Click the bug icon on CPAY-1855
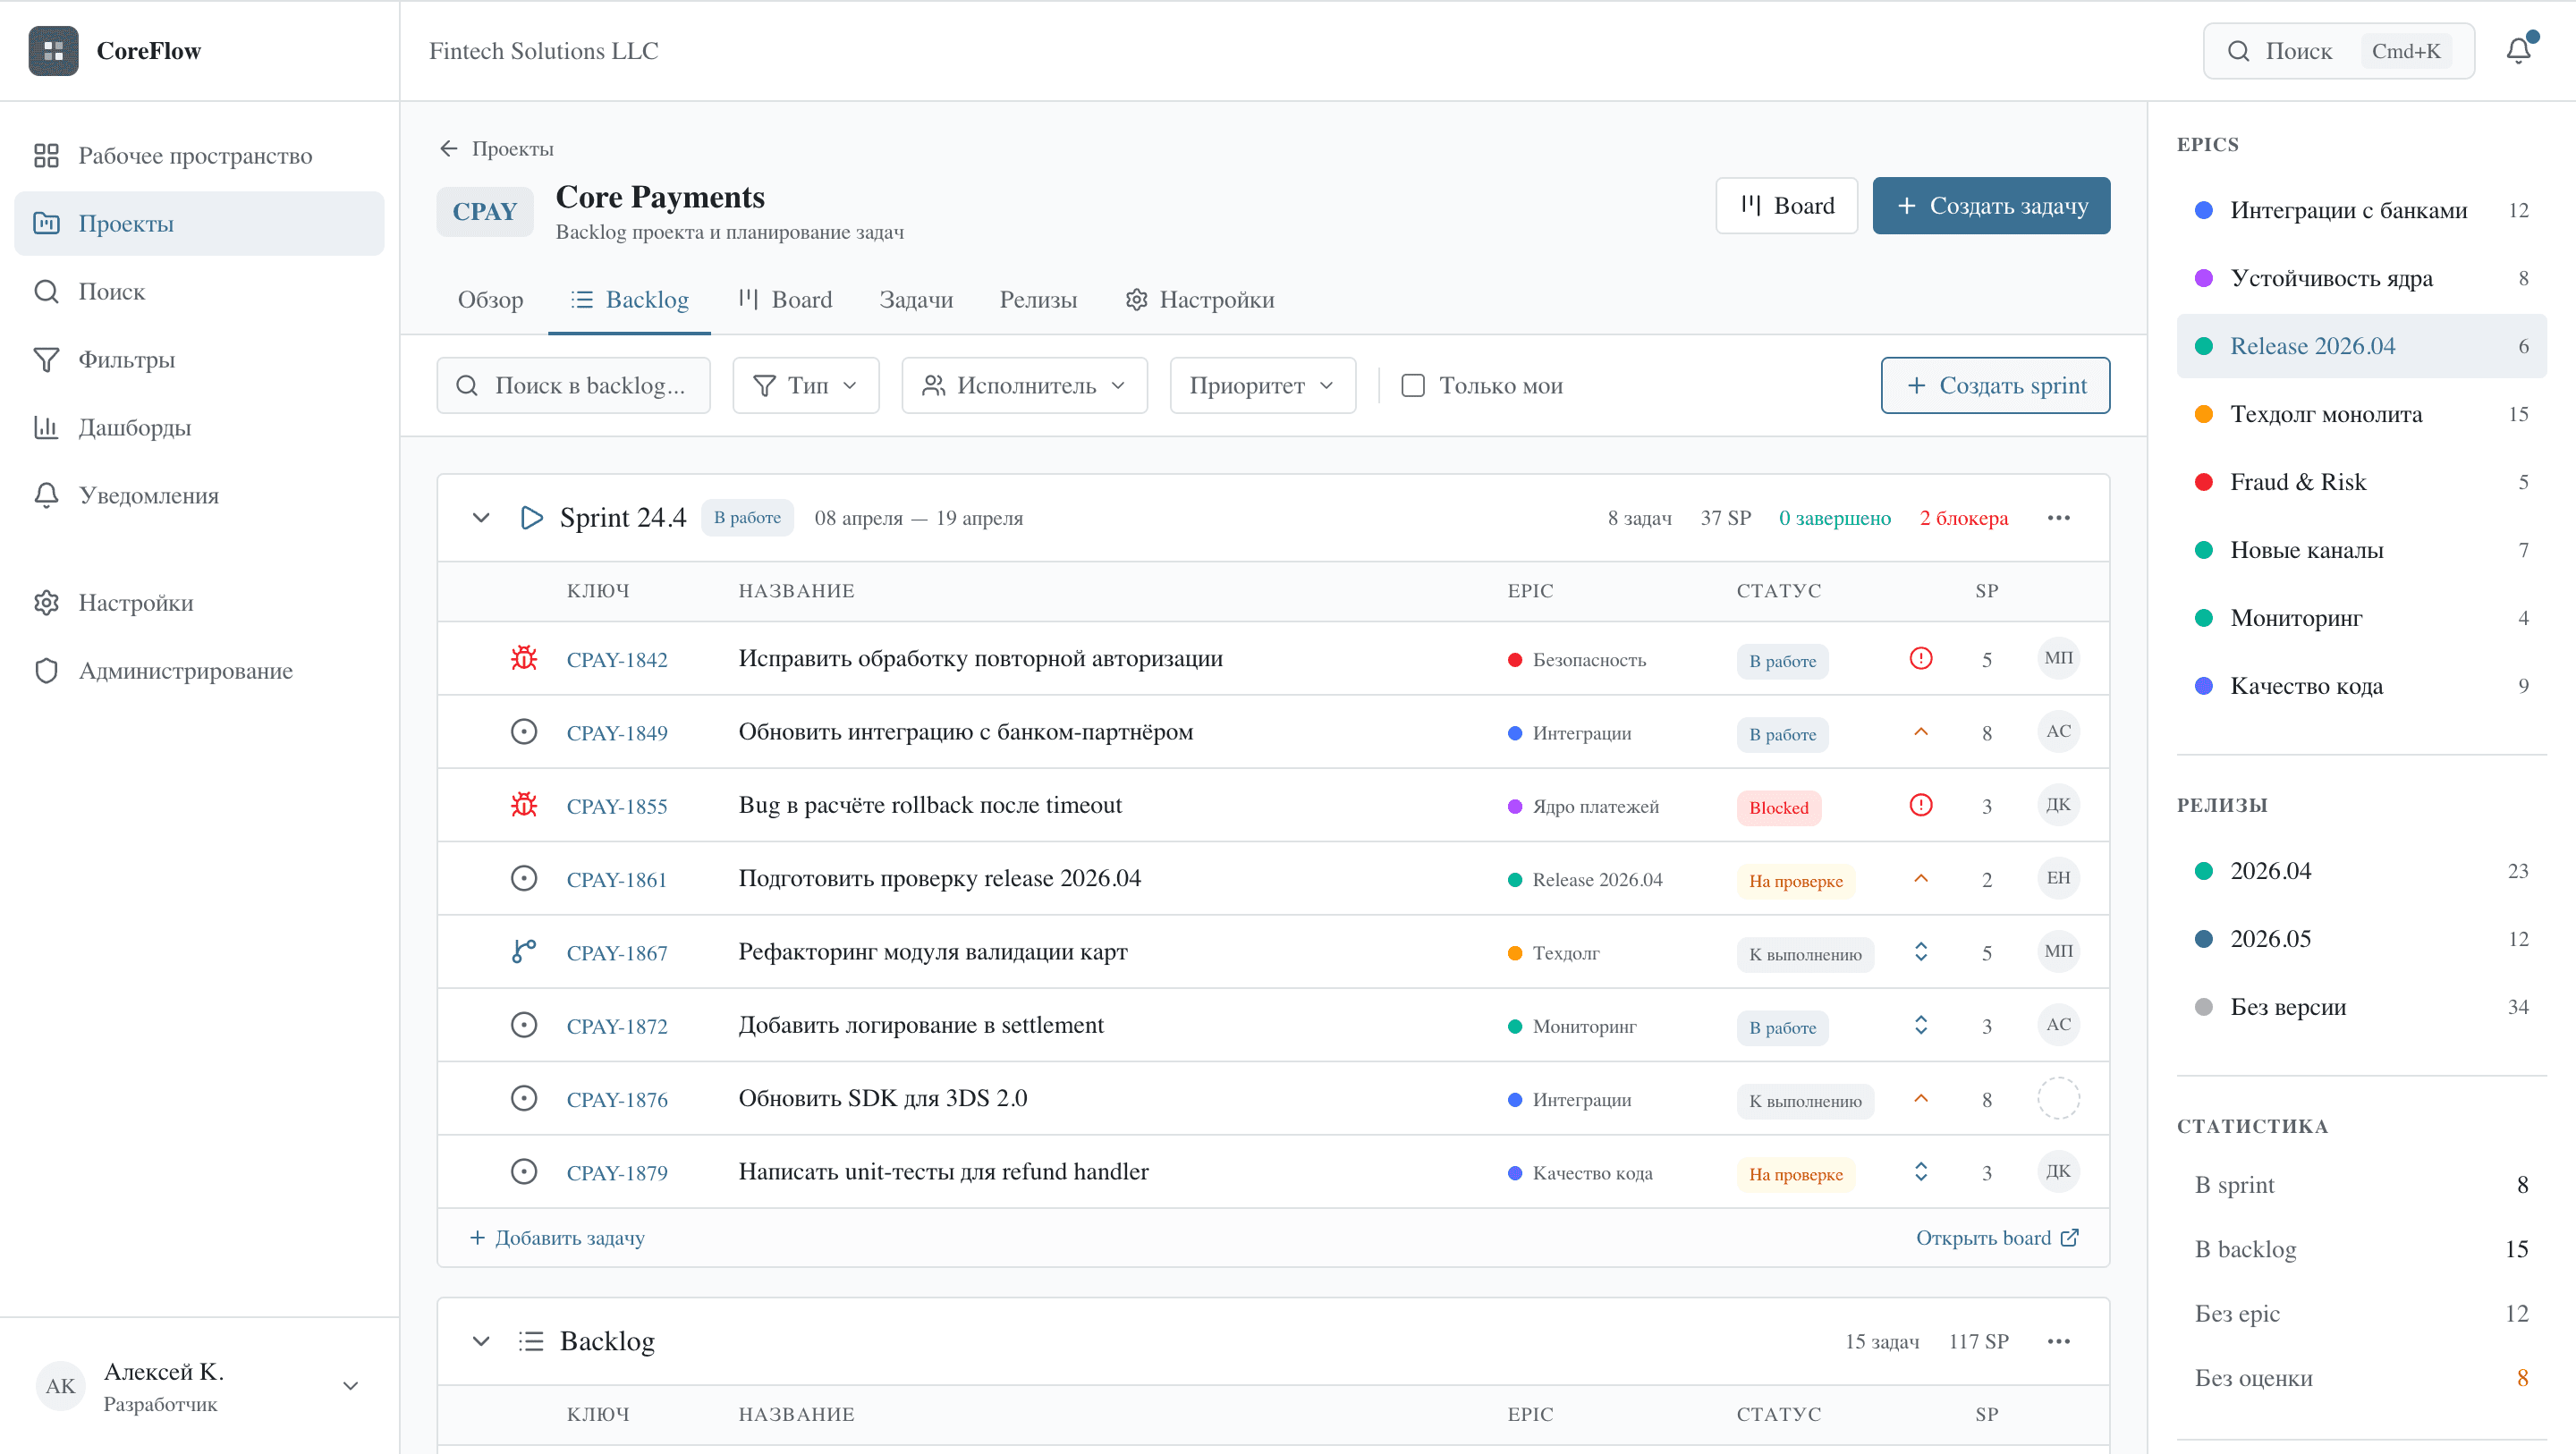 click(x=524, y=805)
